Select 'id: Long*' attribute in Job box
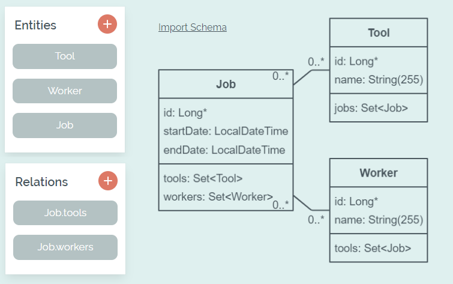This screenshot has height=284, width=453. 185,113
